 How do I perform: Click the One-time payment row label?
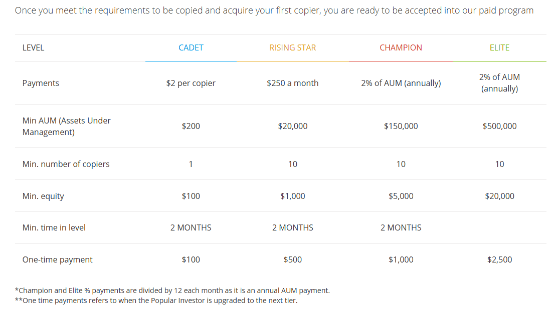pos(58,259)
